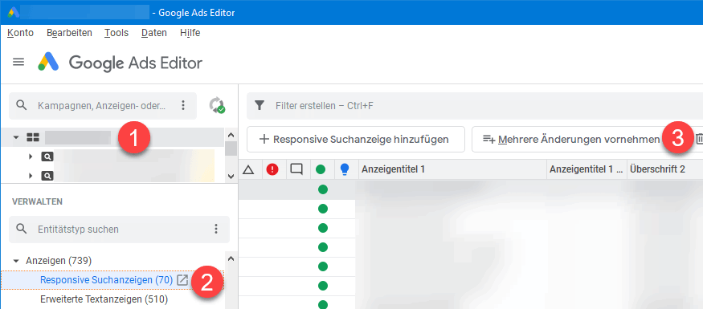Sort by warning triangle column
Screen dimensions: 703x309
[248, 169]
